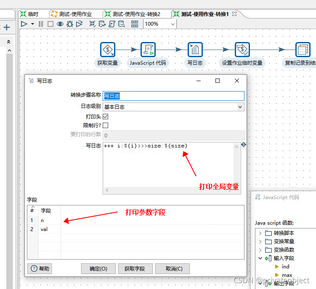The image size is (316, 289).
Task: Switch to the 临时 tab
Action: [29, 14]
